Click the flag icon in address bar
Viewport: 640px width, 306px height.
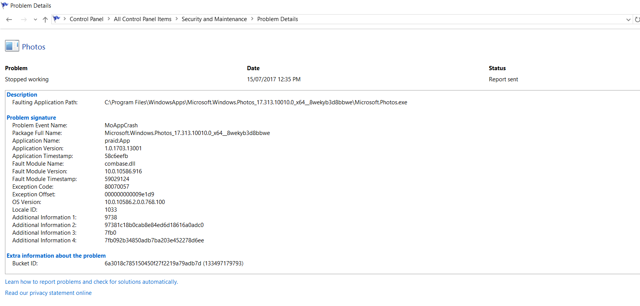click(57, 19)
